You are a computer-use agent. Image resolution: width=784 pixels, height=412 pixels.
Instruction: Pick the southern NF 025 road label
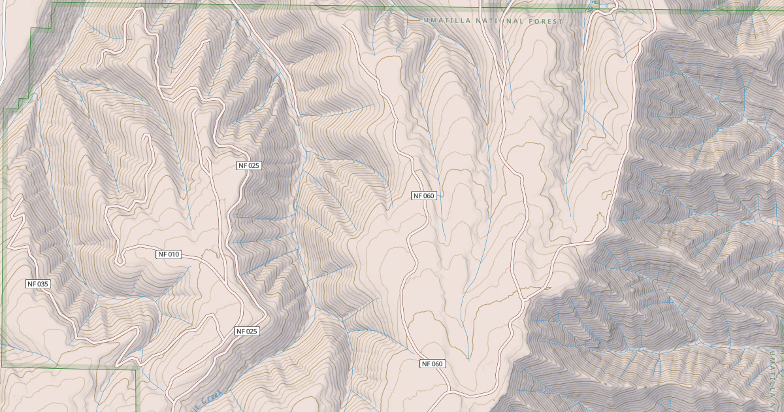pos(247,332)
